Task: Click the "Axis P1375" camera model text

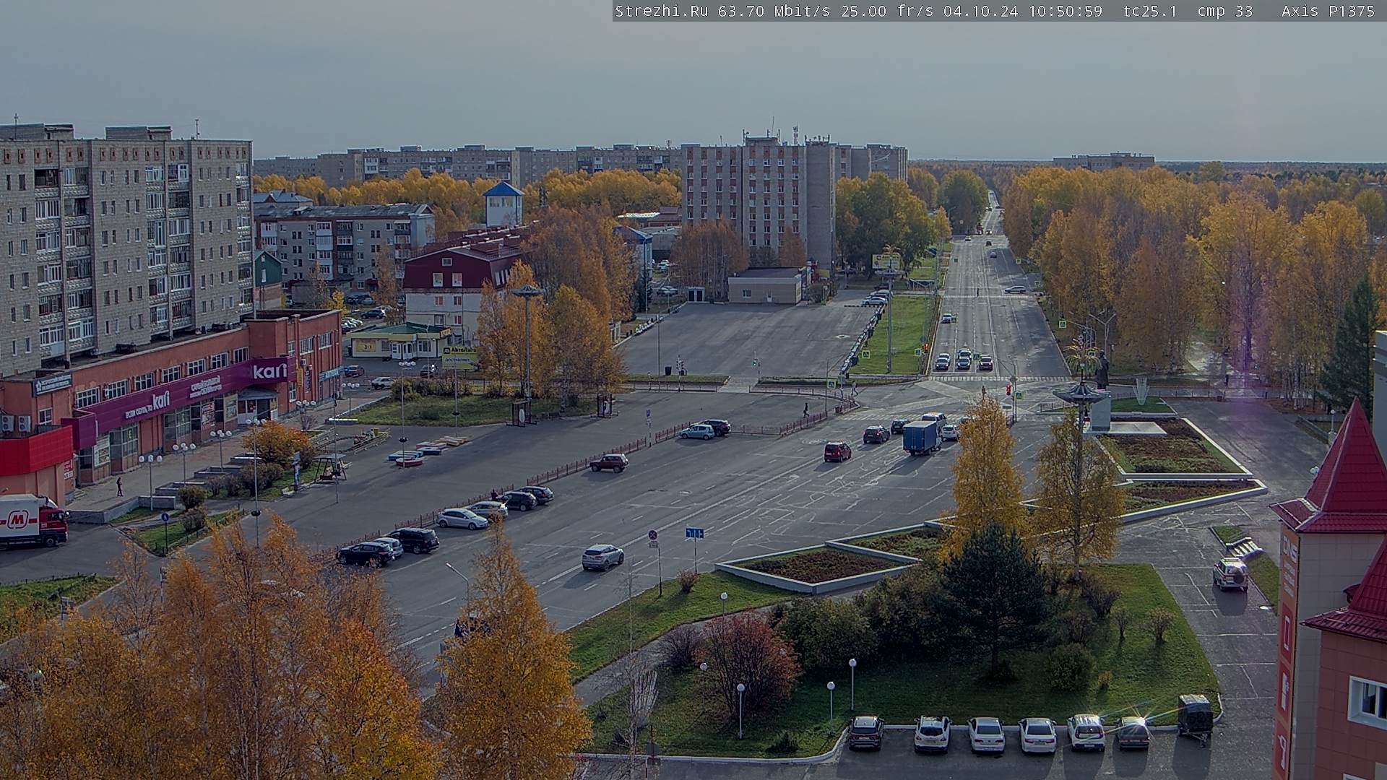Action: [x=1328, y=11]
